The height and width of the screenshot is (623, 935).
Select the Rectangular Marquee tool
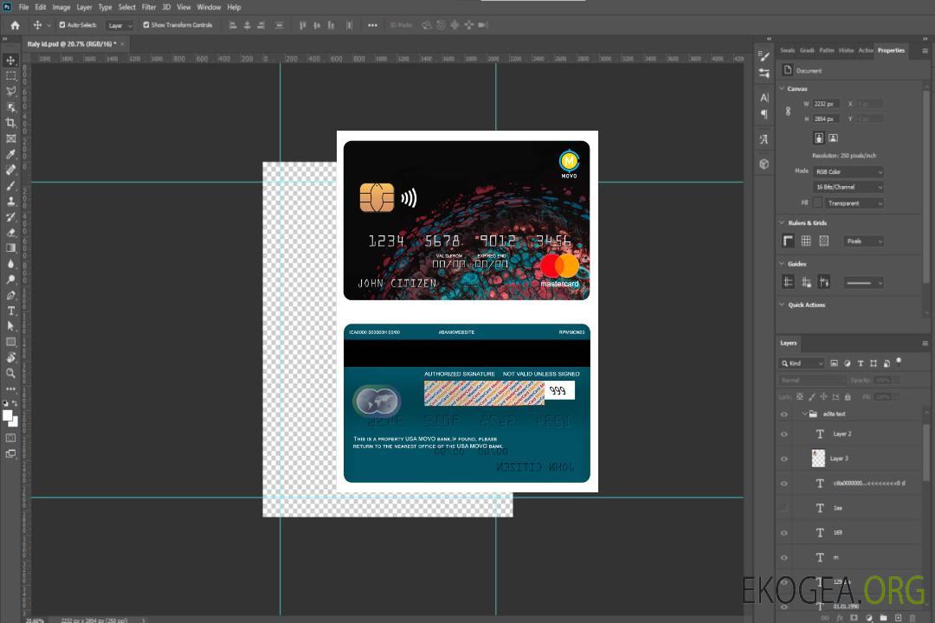10,76
